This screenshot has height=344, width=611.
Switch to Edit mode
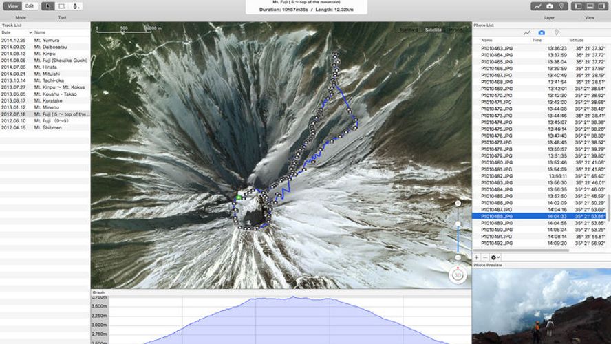[x=30, y=6]
